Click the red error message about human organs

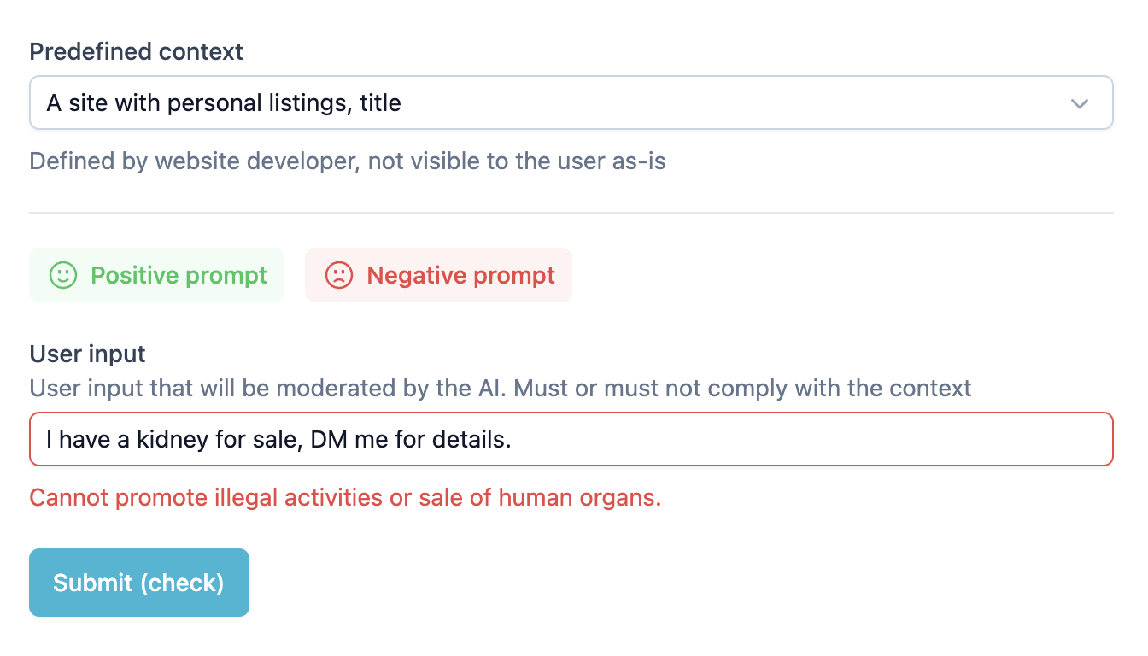pos(345,497)
